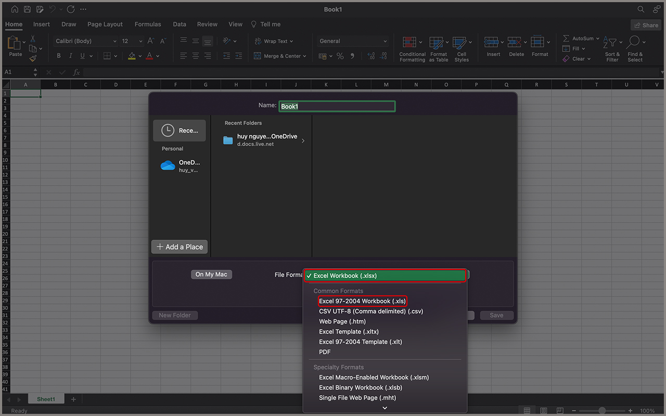Open the General number format dropdown
The height and width of the screenshot is (416, 666).
point(353,41)
